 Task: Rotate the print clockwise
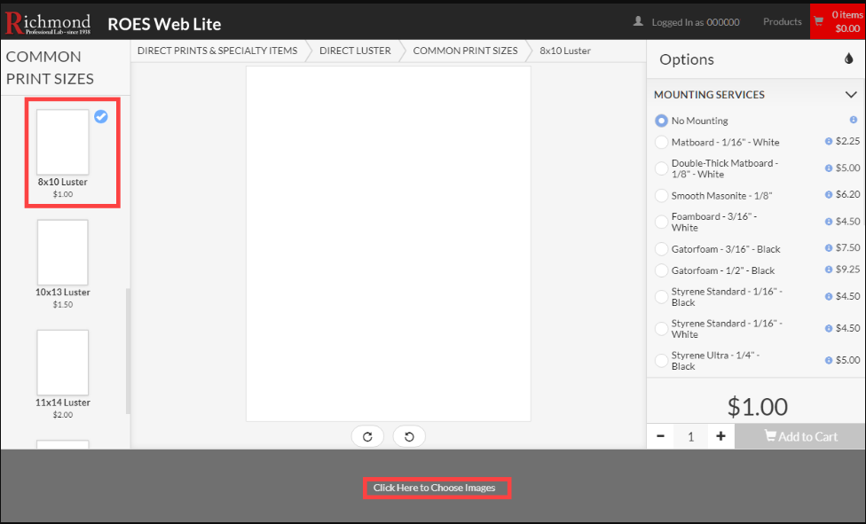(367, 436)
